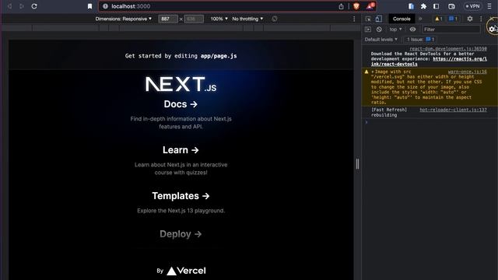
Task: Open warn-once.js source link
Action: click(467, 72)
